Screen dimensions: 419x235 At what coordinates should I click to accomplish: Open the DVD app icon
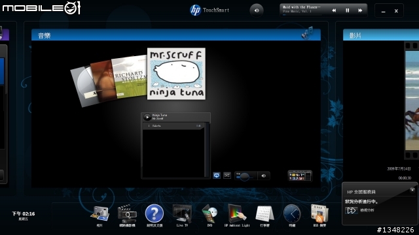209,213
